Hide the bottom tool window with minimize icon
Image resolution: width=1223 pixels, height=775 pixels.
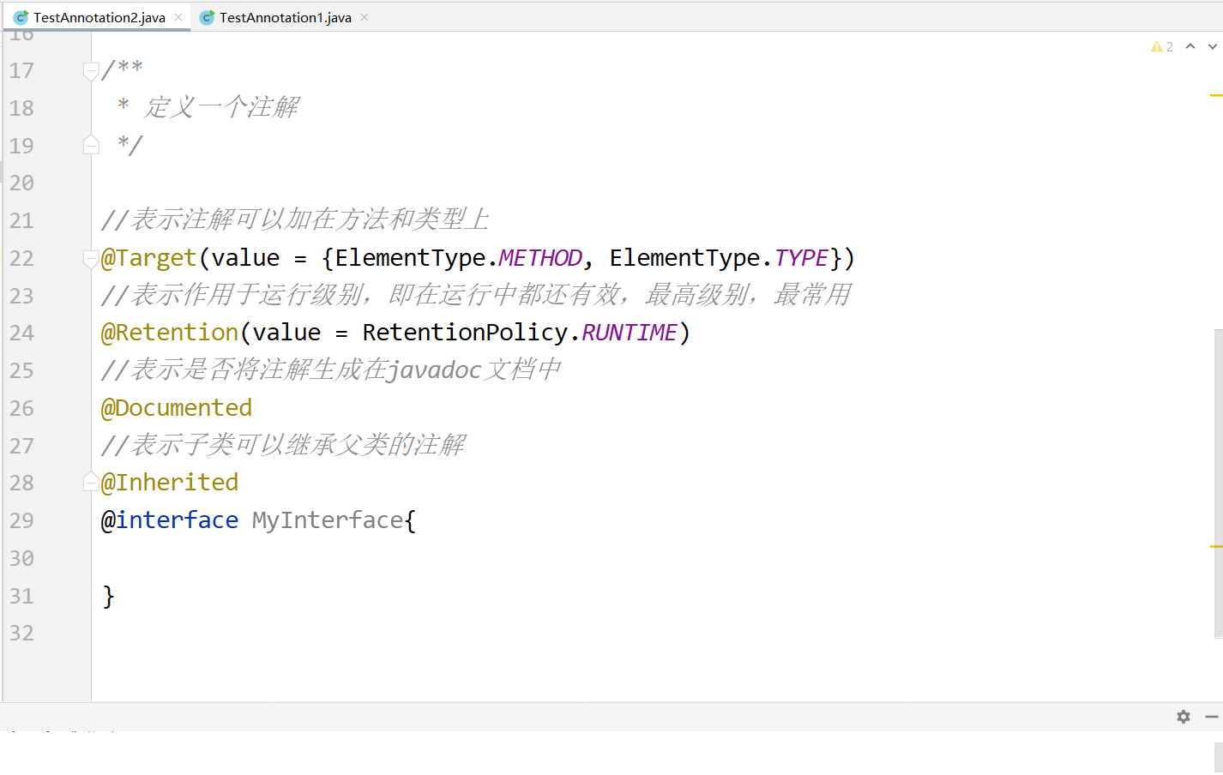[1212, 717]
